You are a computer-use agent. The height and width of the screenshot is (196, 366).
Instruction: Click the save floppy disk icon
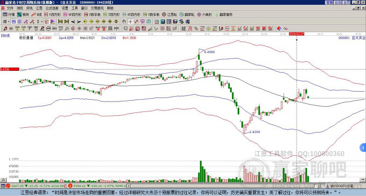[175, 22]
